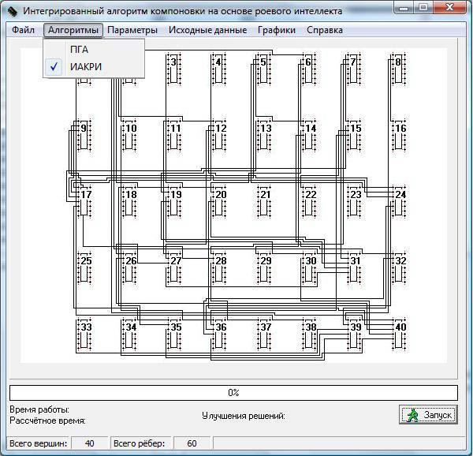
Task: Minimize the application window
Action: pyautogui.click(x=404, y=7)
